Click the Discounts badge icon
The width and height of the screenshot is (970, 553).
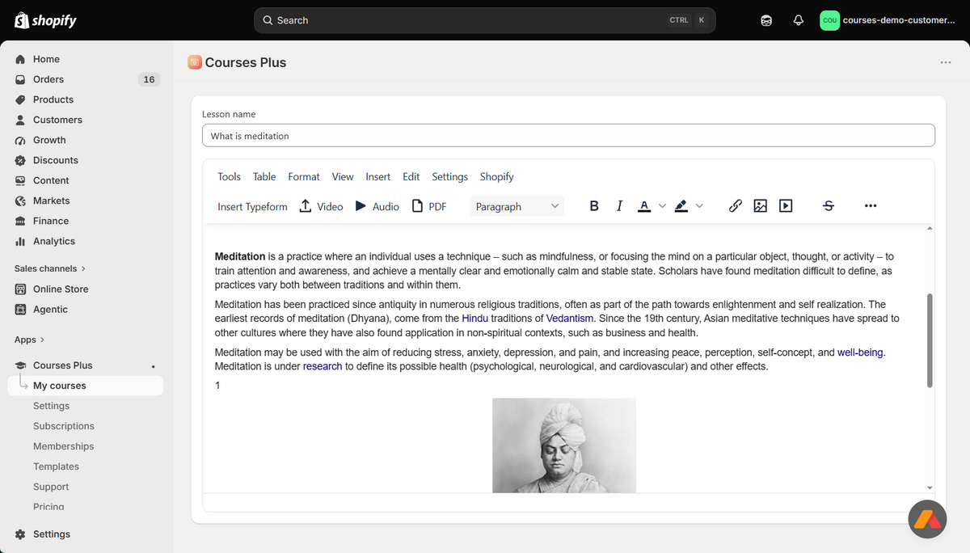coord(20,160)
